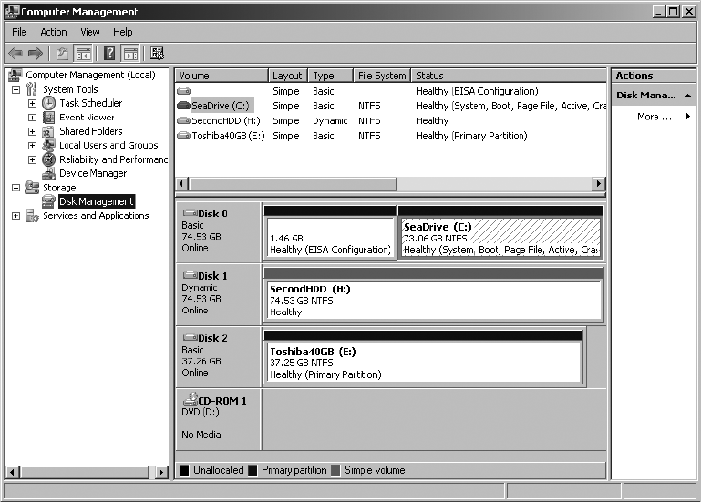This screenshot has width=701, height=502.
Task: Expand the Event Viewer node
Action: (x=32, y=118)
